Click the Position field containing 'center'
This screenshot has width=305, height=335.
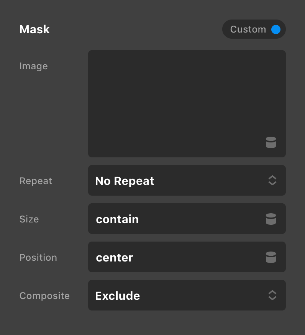tap(176, 257)
